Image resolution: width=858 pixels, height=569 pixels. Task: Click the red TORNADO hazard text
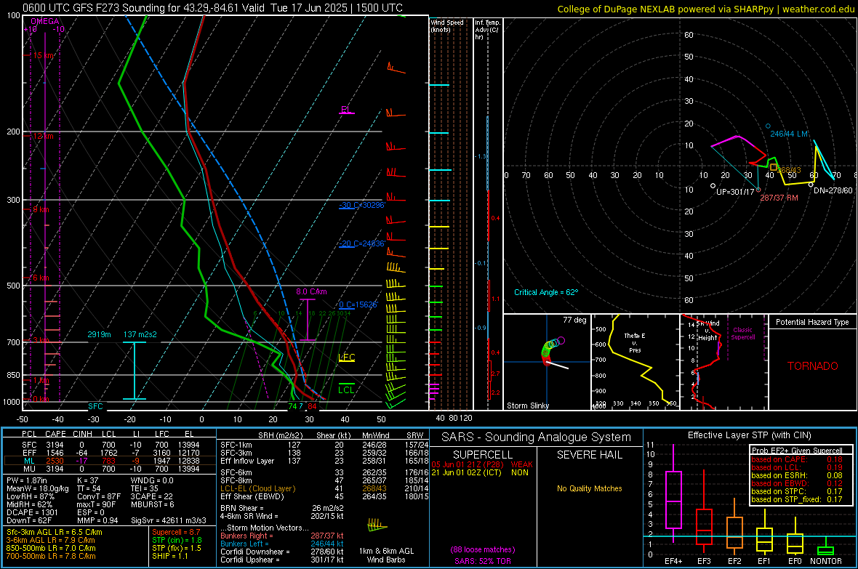click(x=813, y=366)
